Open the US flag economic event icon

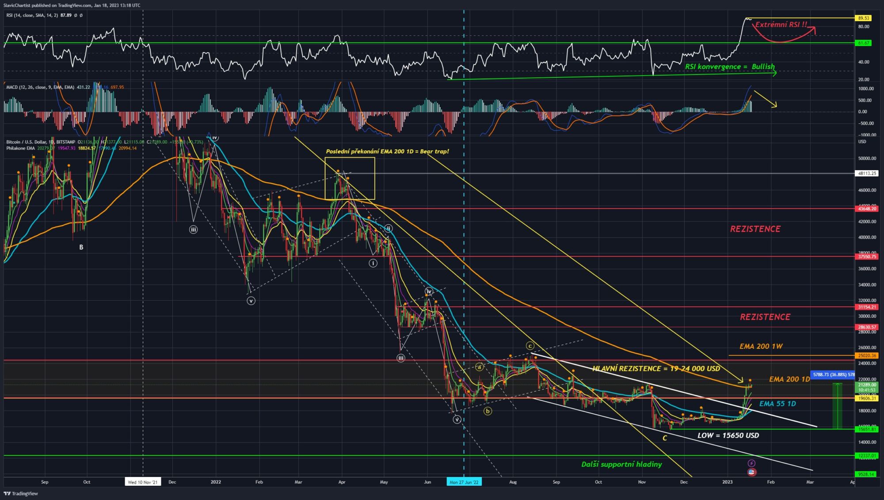(x=751, y=472)
